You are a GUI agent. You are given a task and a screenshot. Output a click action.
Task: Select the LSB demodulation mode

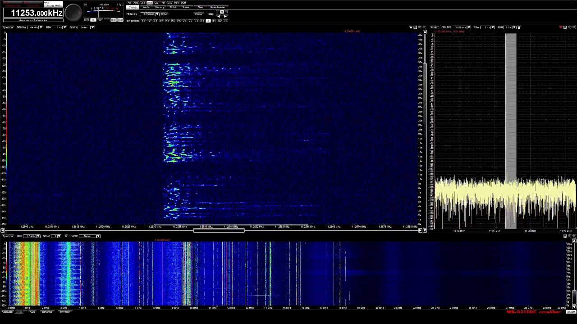[142, 3]
